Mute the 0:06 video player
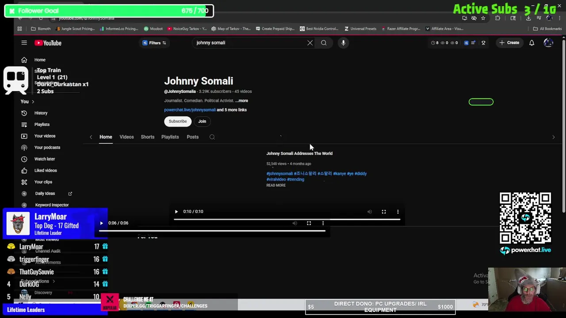The image size is (566, 318). coord(295,223)
